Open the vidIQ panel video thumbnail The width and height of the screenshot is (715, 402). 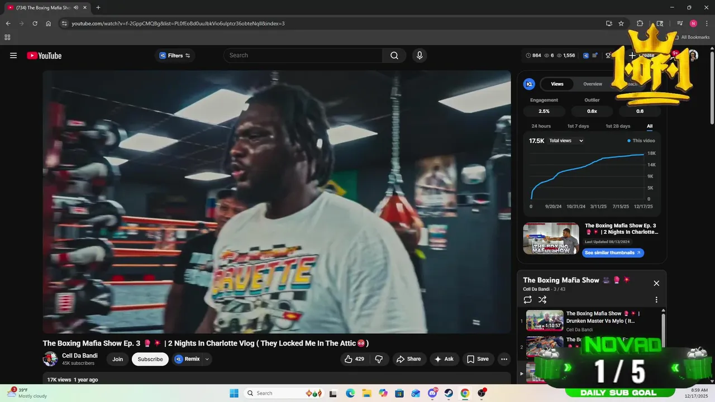pyautogui.click(x=551, y=238)
